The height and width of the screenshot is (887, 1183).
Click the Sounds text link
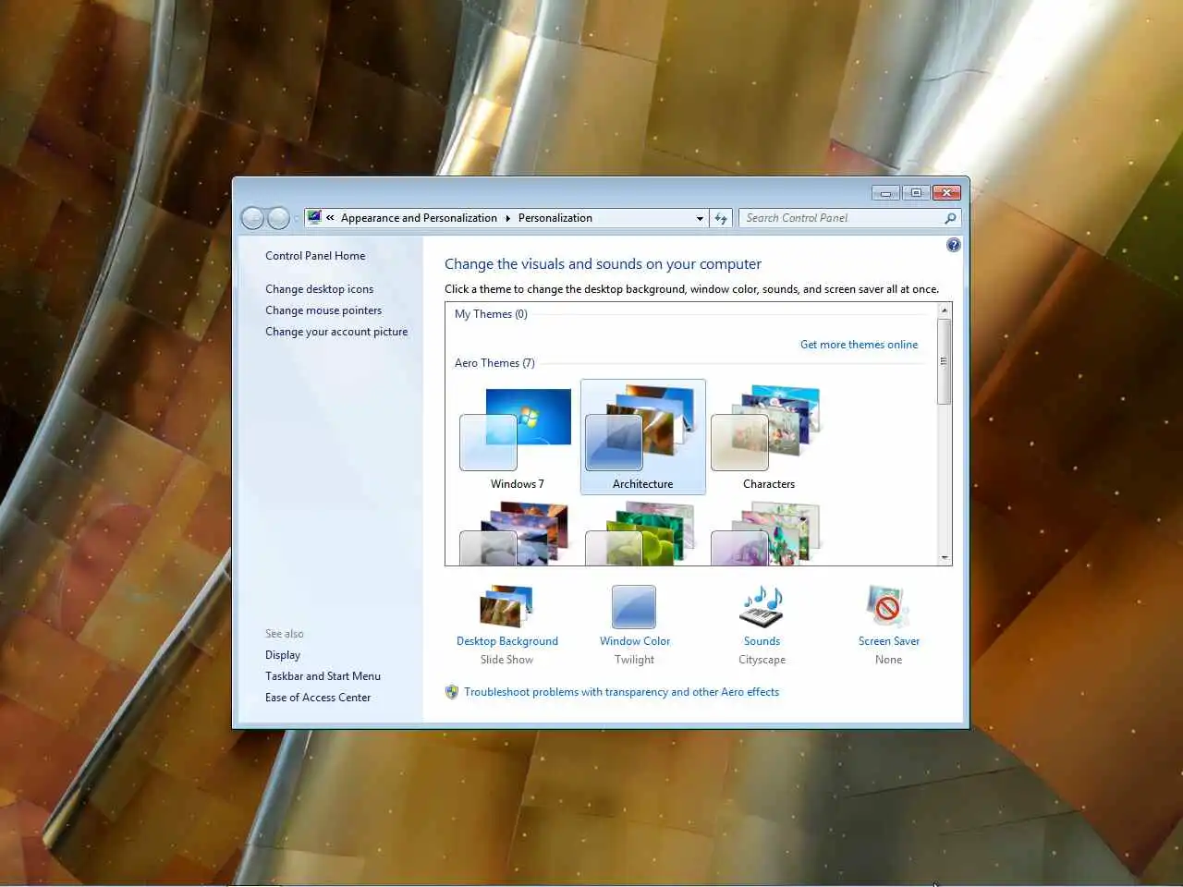point(762,641)
